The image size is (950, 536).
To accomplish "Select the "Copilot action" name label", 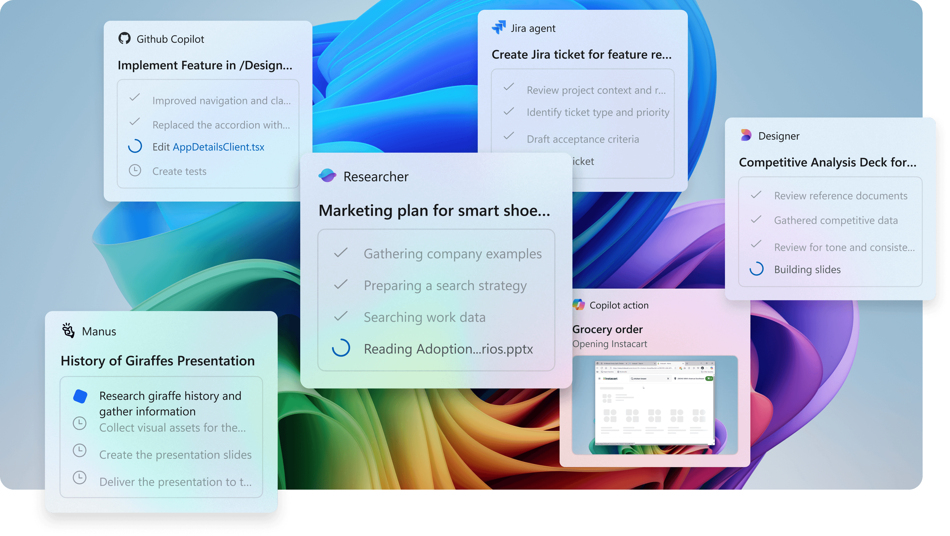I will pos(619,305).
